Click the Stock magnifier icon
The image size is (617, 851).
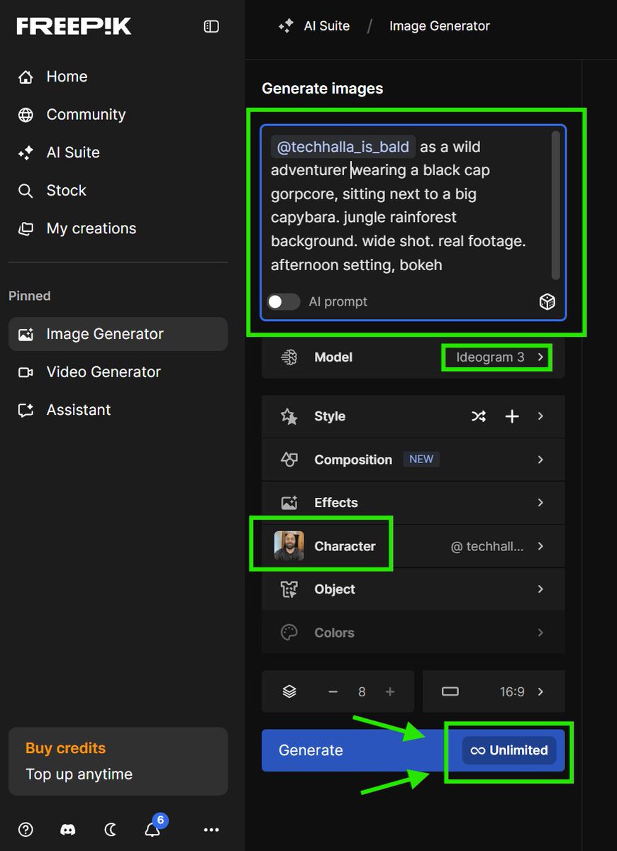pyautogui.click(x=26, y=190)
